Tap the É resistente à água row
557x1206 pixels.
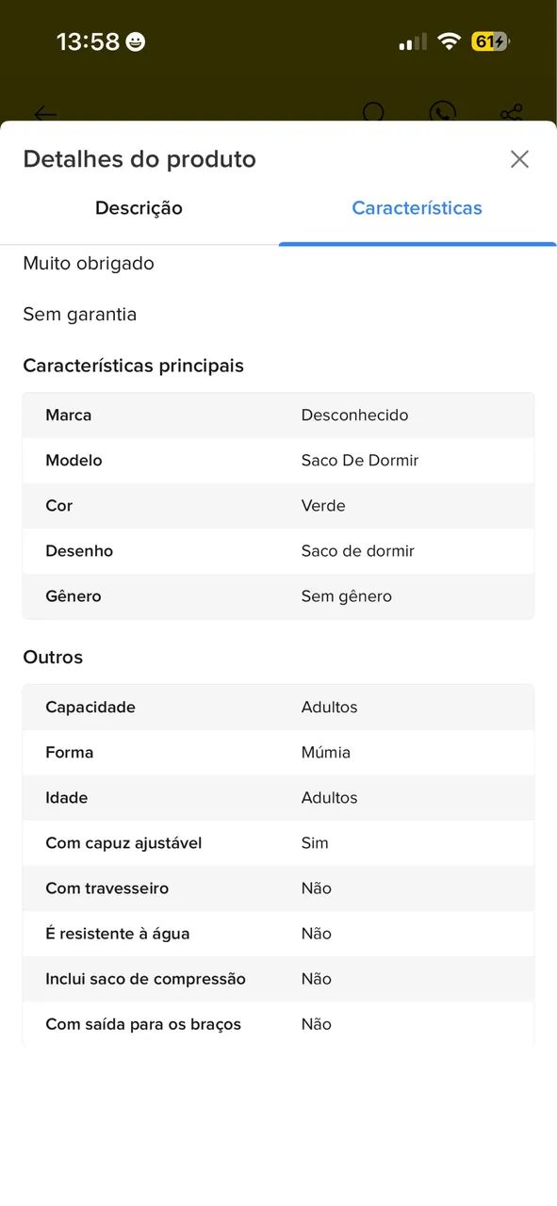click(x=278, y=934)
